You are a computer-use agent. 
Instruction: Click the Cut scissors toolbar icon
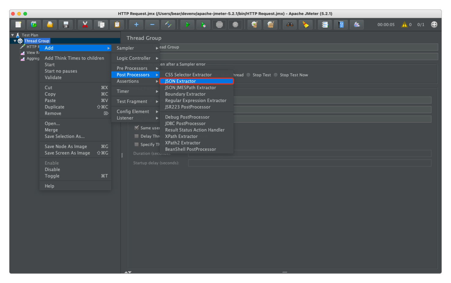tap(85, 25)
